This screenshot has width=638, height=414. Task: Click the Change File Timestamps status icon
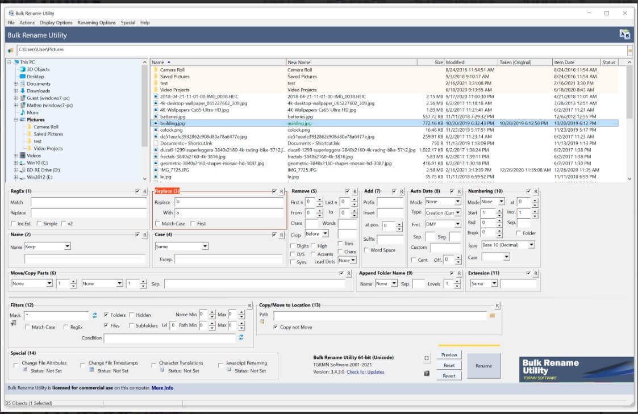(x=91, y=370)
